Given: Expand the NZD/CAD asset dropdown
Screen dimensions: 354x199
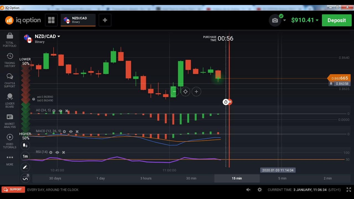Looking at the screenshot, I should 59,36.
